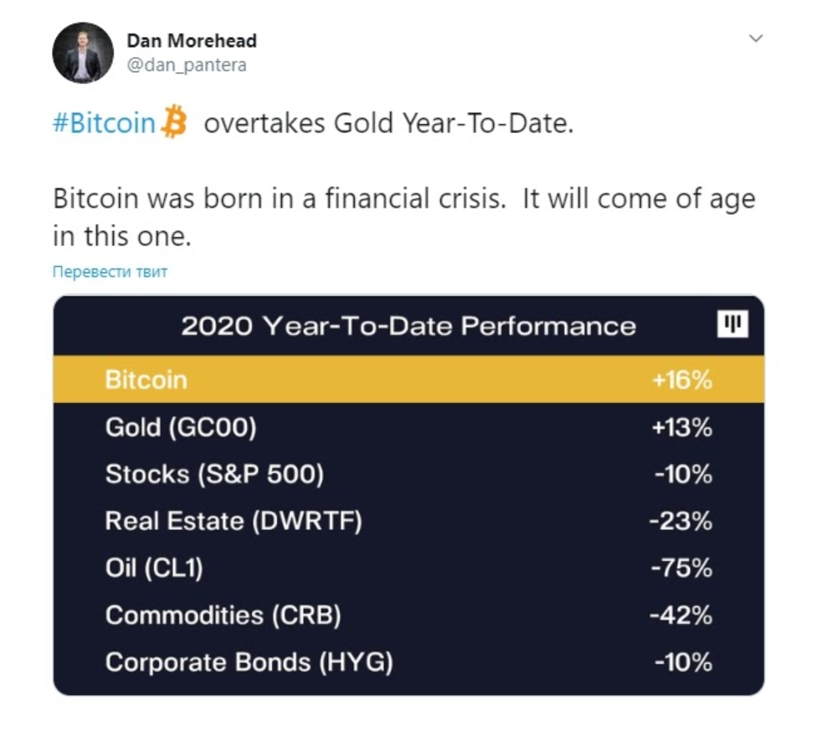Click the chart title 2020 Year-To-Date Performance

408,326
